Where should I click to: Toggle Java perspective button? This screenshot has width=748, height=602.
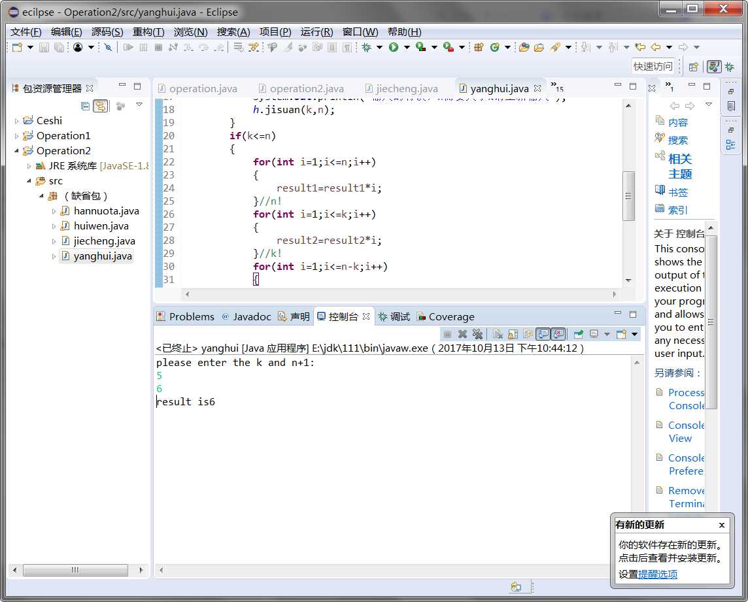713,67
